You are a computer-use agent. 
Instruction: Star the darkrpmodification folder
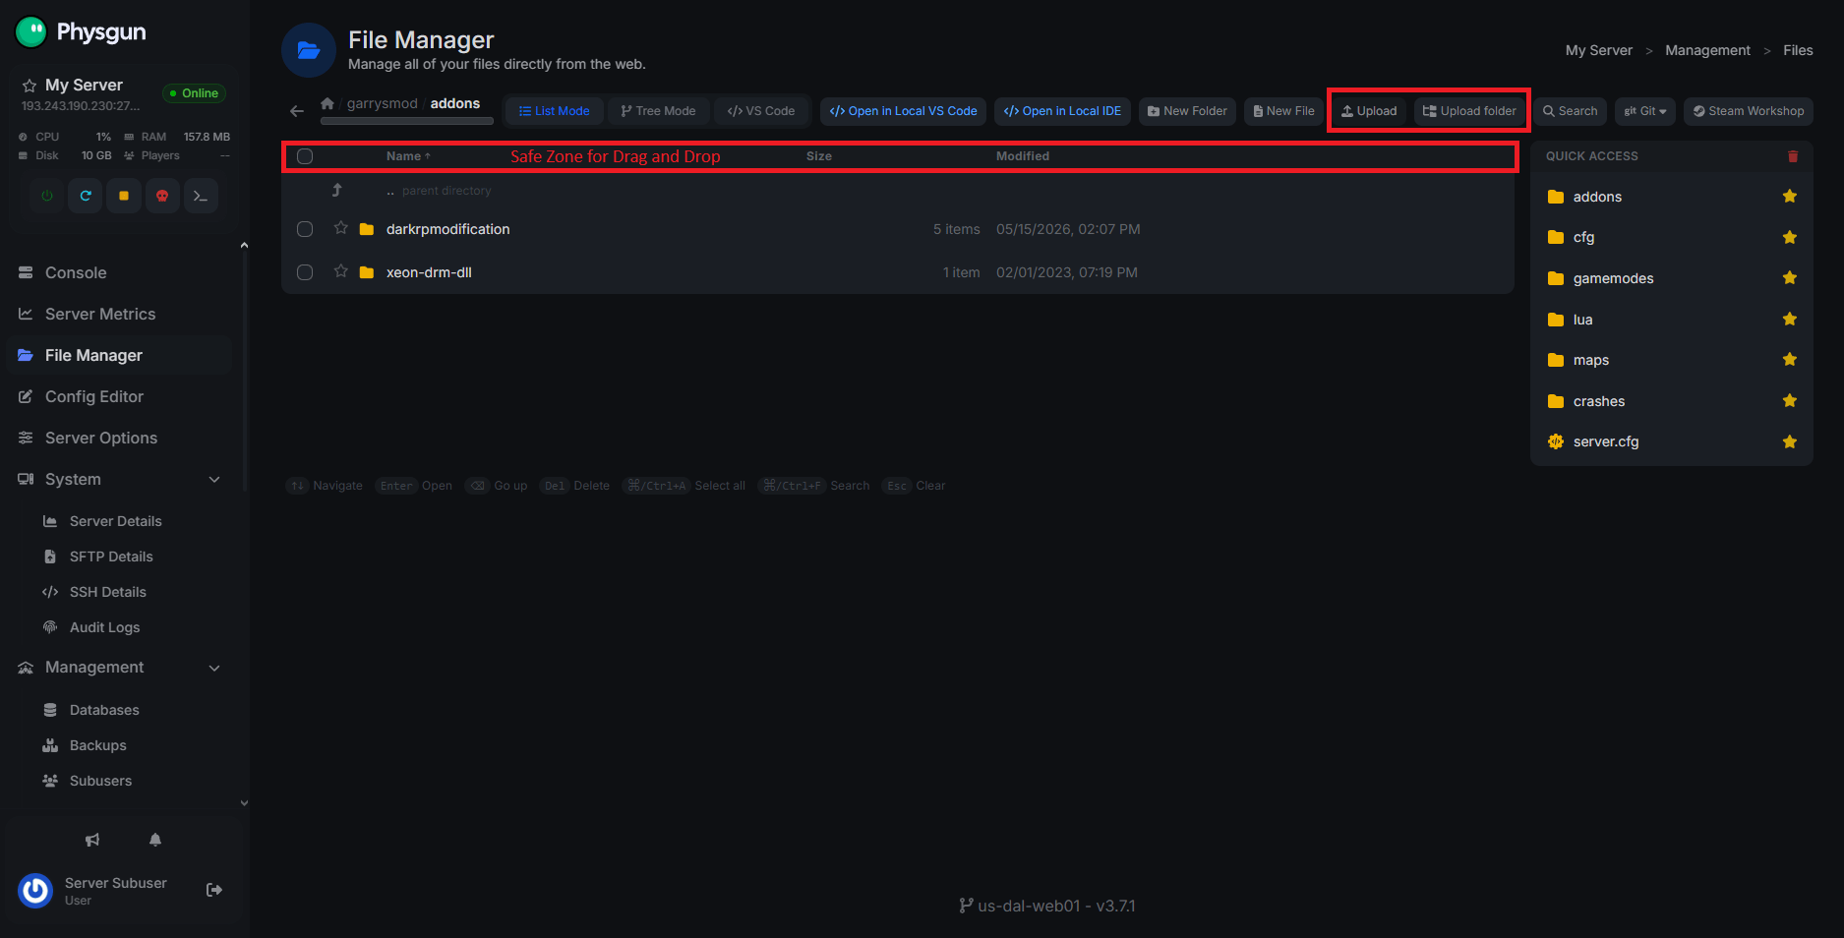[x=341, y=228]
